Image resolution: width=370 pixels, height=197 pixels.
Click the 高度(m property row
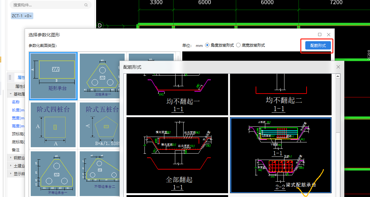pyautogui.click(x=16, y=126)
